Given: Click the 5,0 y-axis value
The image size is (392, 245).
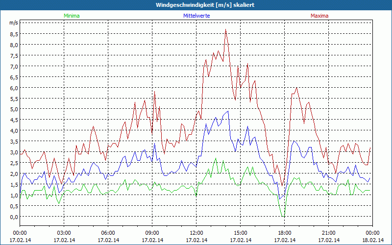Looking at the screenshot, I should pyautogui.click(x=14, y=109).
